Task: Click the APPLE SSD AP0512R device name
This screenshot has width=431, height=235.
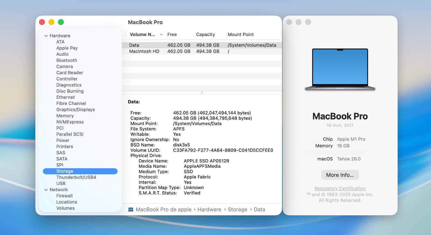Action: click(206, 161)
